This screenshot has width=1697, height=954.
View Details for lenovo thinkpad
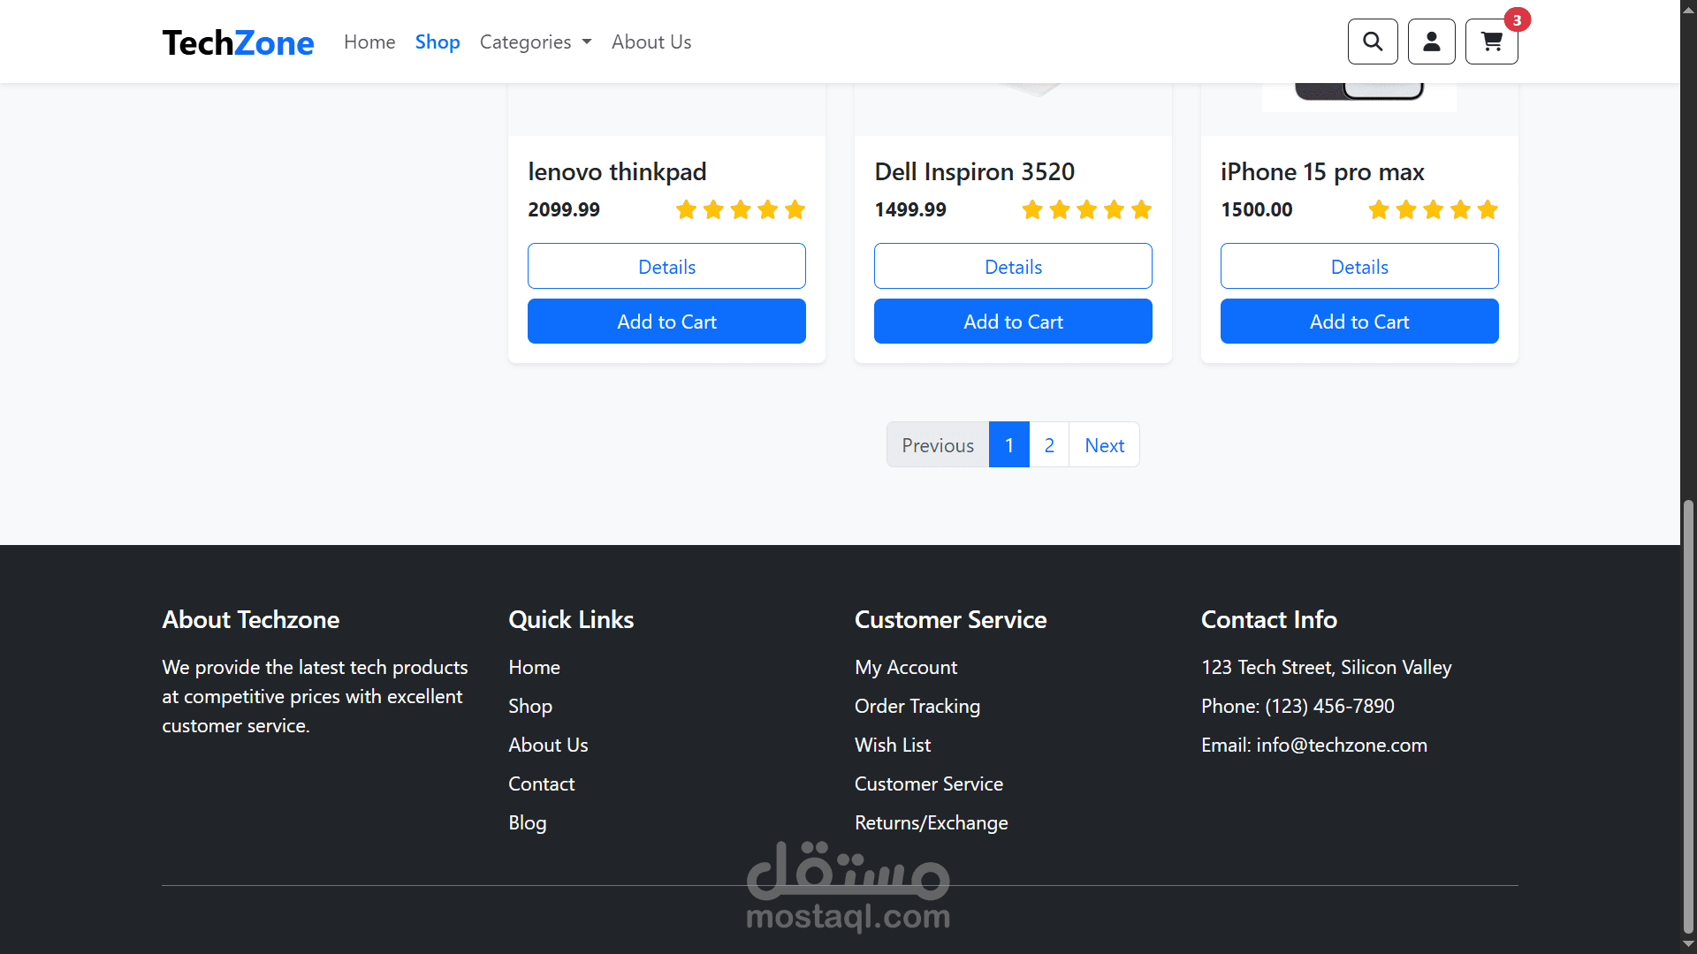[666, 266]
